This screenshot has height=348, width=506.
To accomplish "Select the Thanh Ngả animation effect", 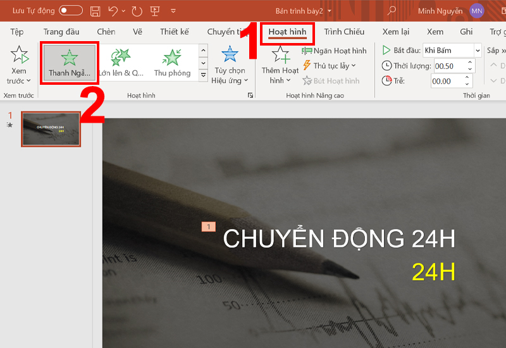I will pos(70,63).
